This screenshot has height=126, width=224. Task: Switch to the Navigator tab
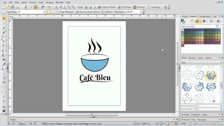click(202, 119)
